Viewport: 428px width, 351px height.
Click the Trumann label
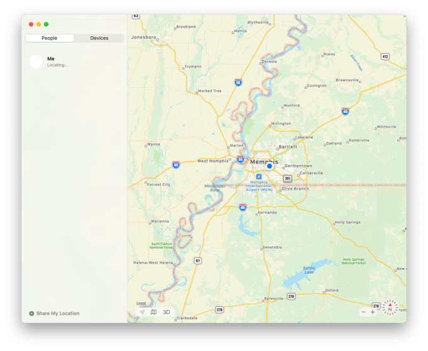tap(193, 67)
